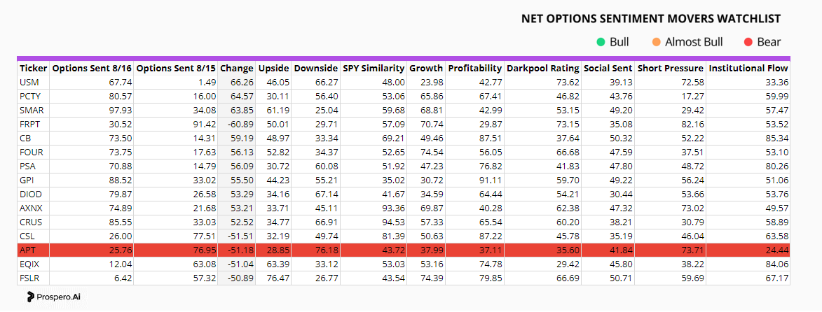This screenshot has height=312, width=822.
Task: Click USM's Options Sent 8/15 value 1.49
Action: point(207,82)
